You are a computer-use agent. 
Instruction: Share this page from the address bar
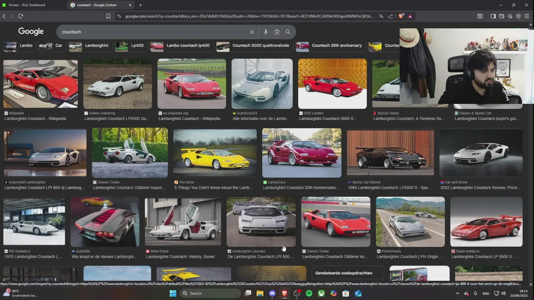tap(390, 16)
